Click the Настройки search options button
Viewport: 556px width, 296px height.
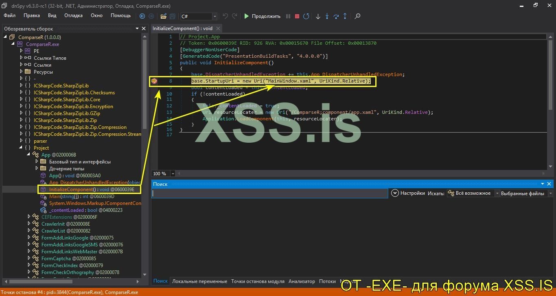(408, 193)
